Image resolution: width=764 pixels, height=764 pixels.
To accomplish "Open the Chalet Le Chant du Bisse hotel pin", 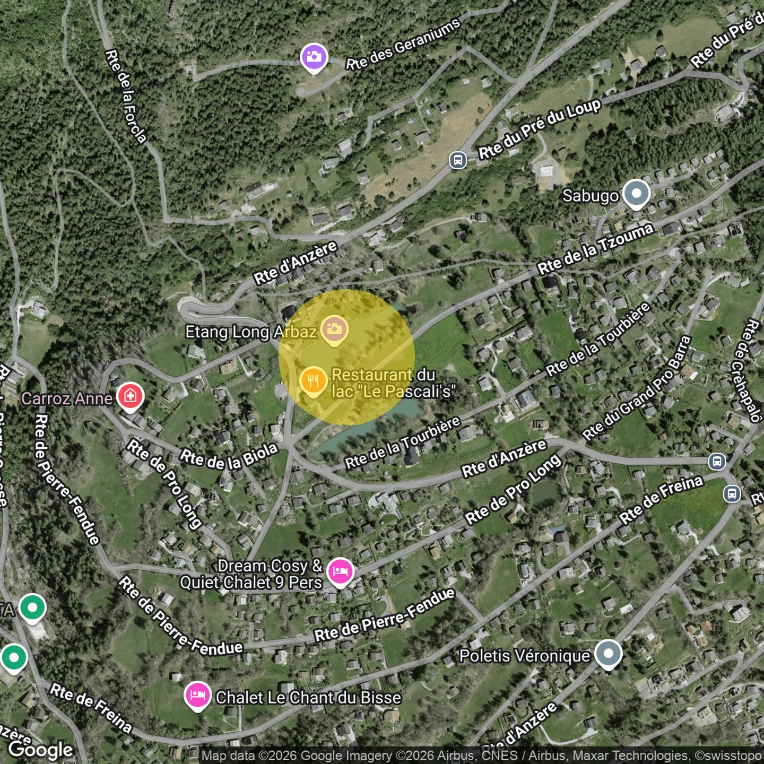I will [x=197, y=694].
